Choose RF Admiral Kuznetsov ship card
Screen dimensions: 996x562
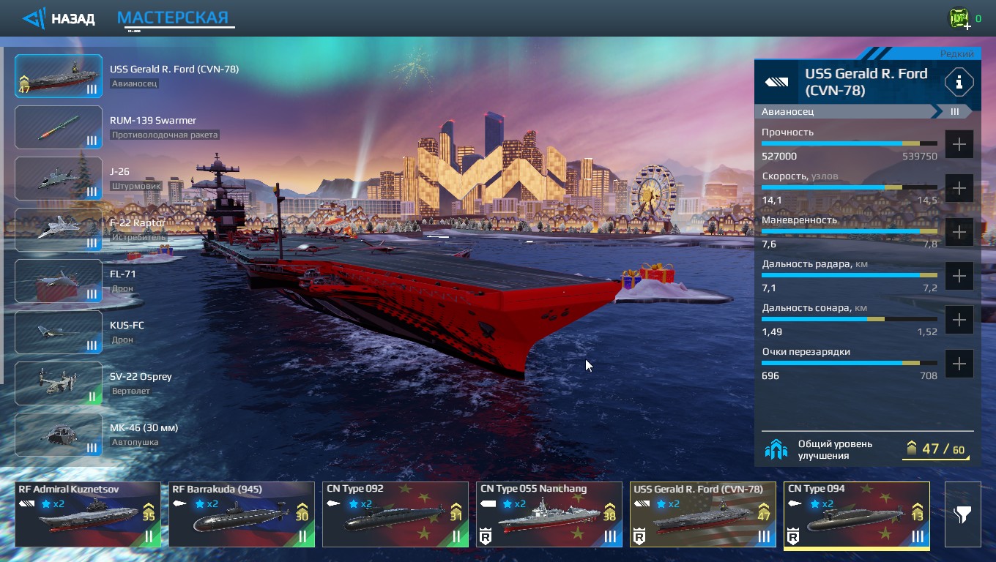point(88,514)
